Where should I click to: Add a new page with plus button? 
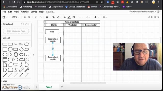(62, 87)
